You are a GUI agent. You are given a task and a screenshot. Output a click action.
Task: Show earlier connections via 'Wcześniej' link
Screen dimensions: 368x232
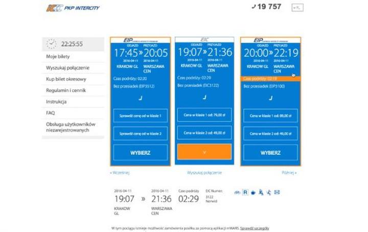(120, 173)
